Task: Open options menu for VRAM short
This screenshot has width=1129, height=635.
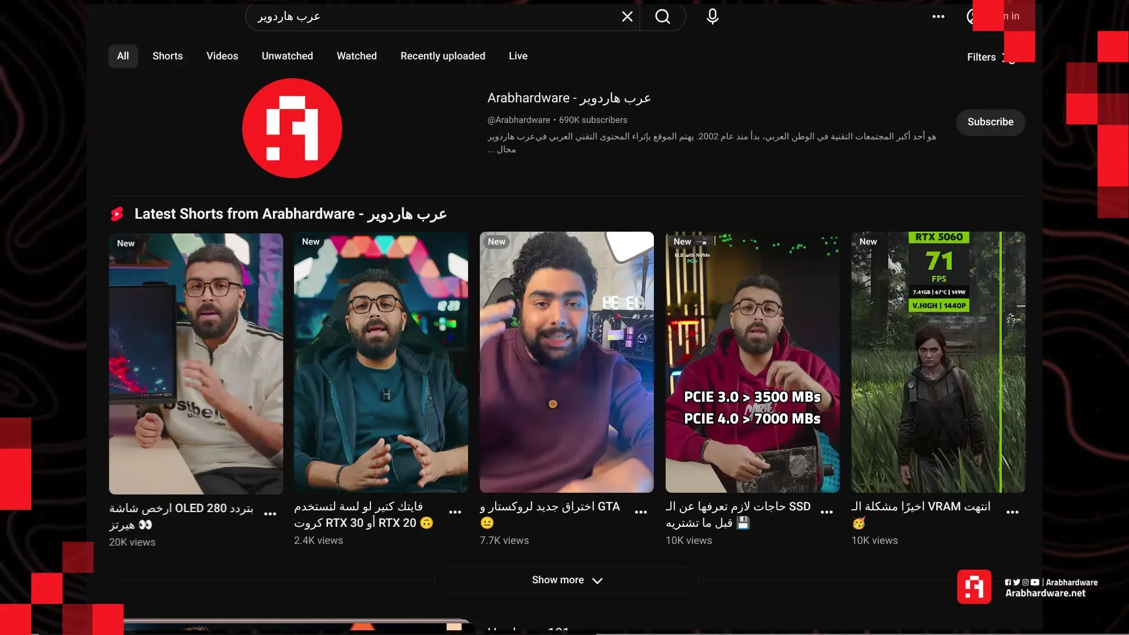Action: coord(1013,512)
